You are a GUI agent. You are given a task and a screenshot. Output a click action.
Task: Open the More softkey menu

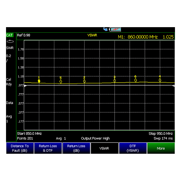[161, 148]
